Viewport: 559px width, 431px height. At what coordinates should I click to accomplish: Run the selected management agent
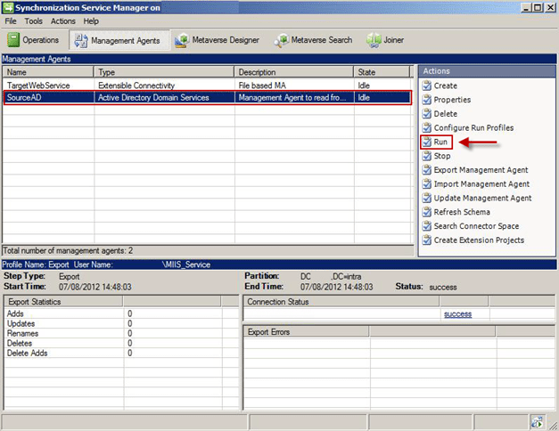coord(441,142)
